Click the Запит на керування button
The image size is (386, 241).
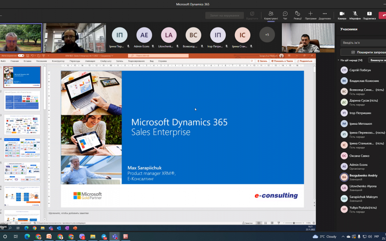tap(224, 15)
